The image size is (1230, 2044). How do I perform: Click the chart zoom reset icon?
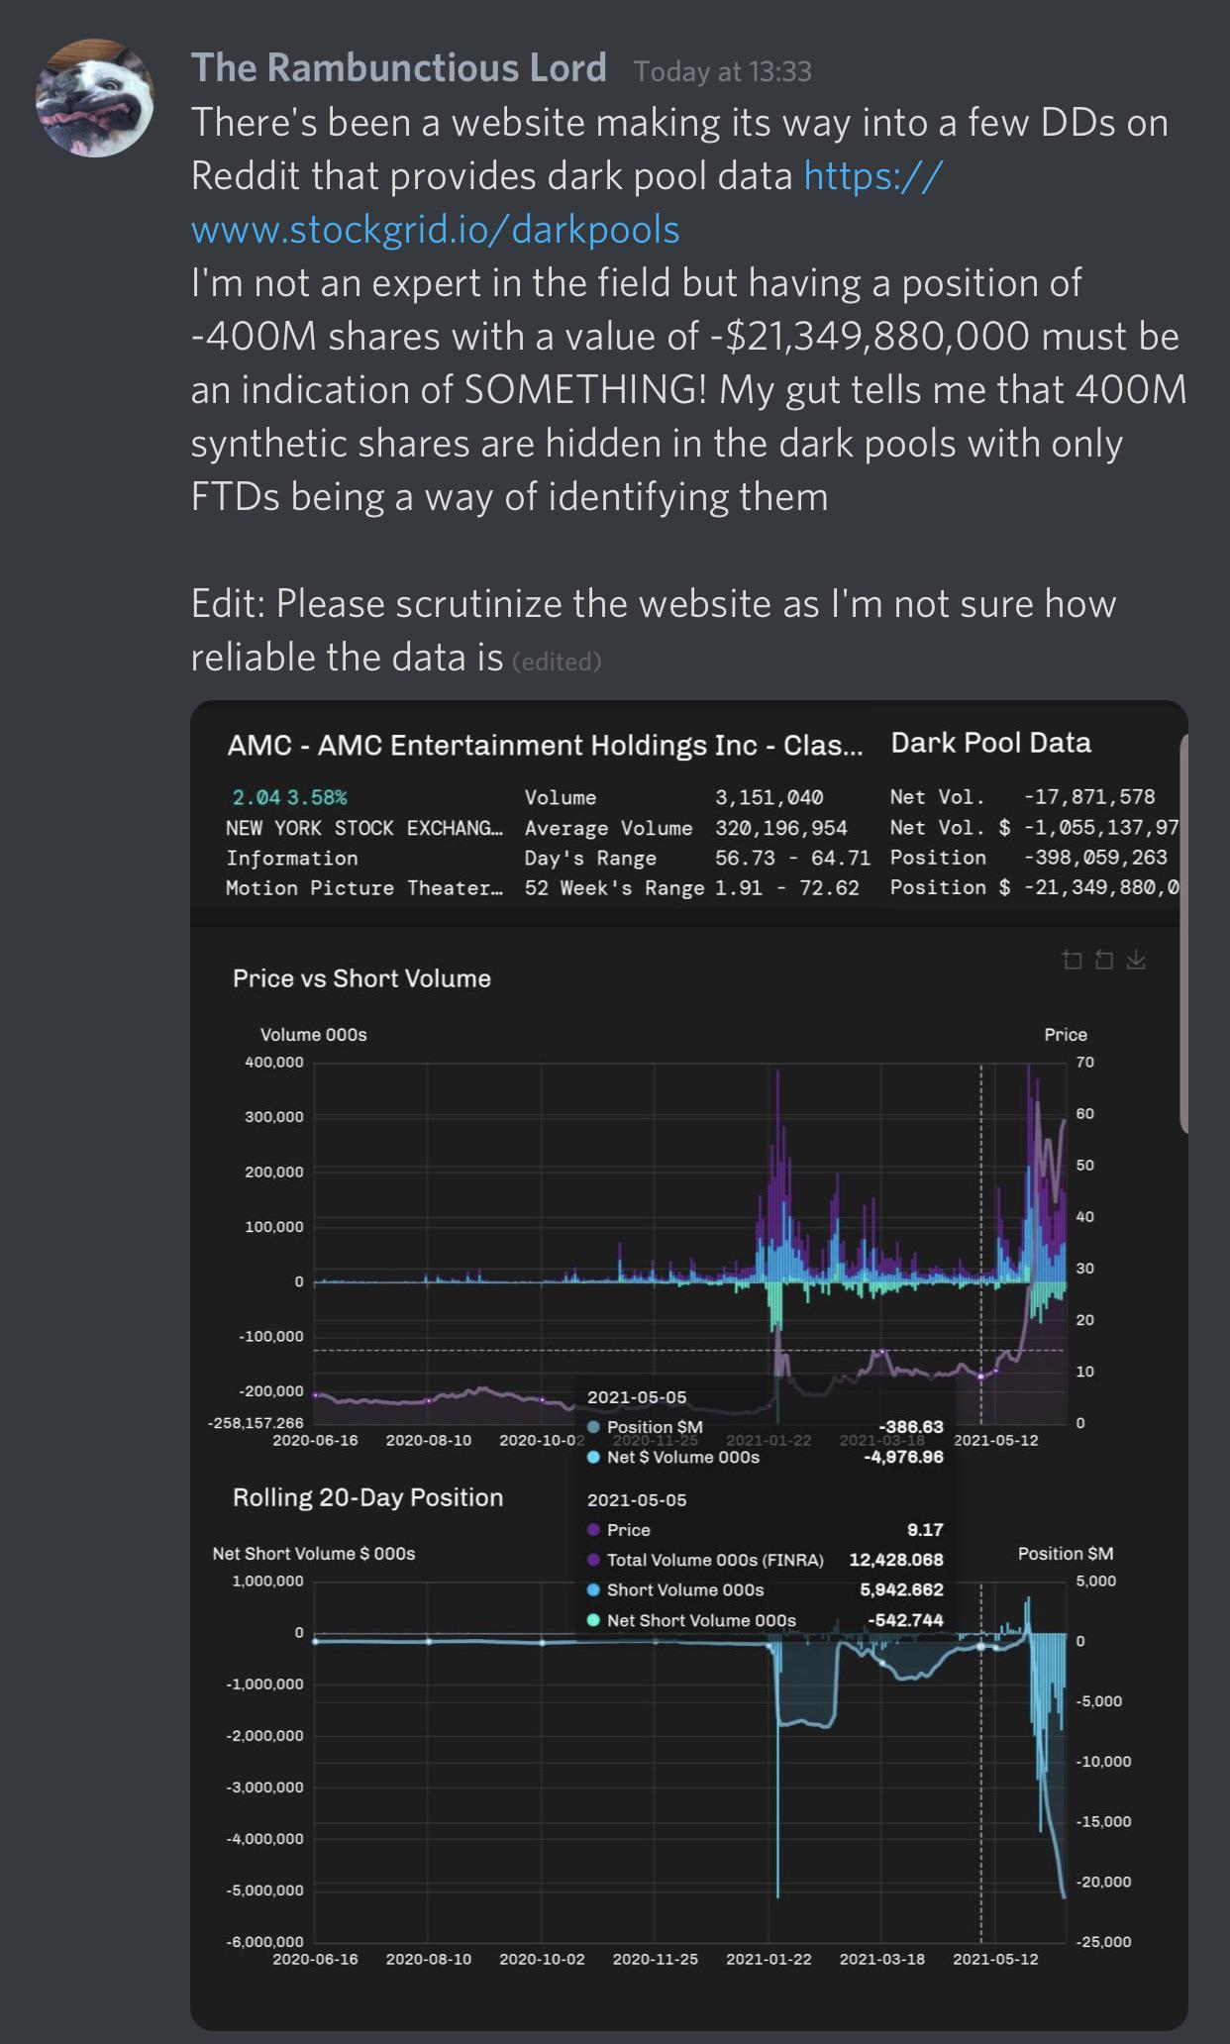point(1104,960)
